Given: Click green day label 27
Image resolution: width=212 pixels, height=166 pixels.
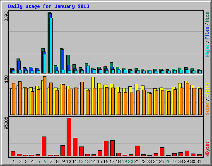Looking at the screenshot, I should [x=174, y=161].
